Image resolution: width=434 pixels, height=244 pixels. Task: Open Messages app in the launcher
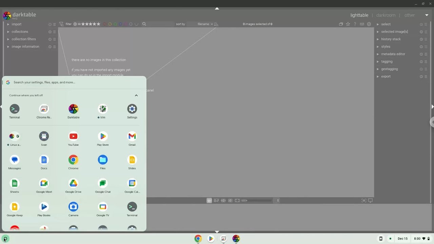click(15, 162)
